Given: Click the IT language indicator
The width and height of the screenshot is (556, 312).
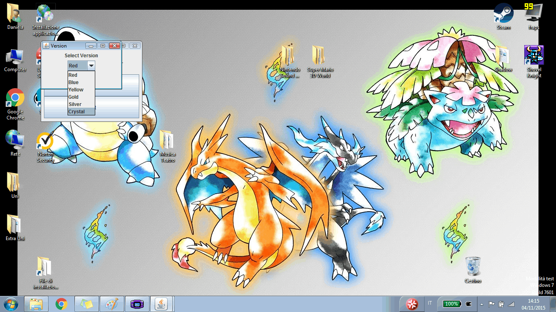Looking at the screenshot, I should tap(430, 303).
